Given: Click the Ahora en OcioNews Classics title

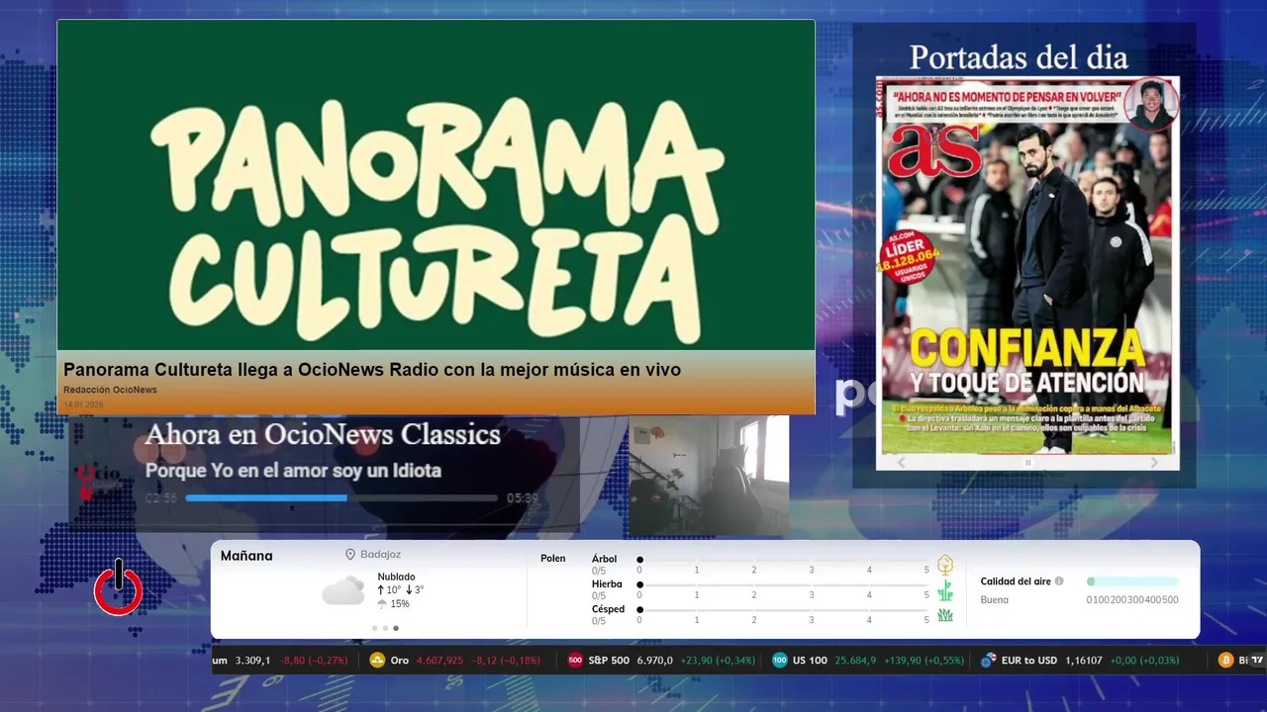Looking at the screenshot, I should coord(323,434).
